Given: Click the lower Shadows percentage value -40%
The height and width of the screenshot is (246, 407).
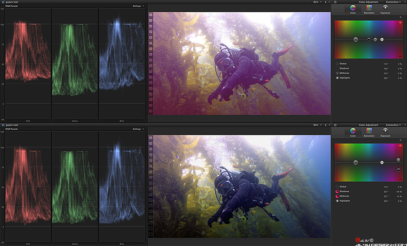Looking at the screenshot, I should (399, 192).
